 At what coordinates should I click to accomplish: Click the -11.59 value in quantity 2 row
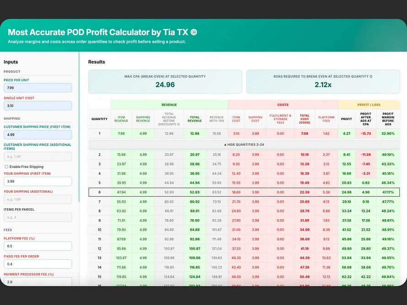tap(366, 154)
